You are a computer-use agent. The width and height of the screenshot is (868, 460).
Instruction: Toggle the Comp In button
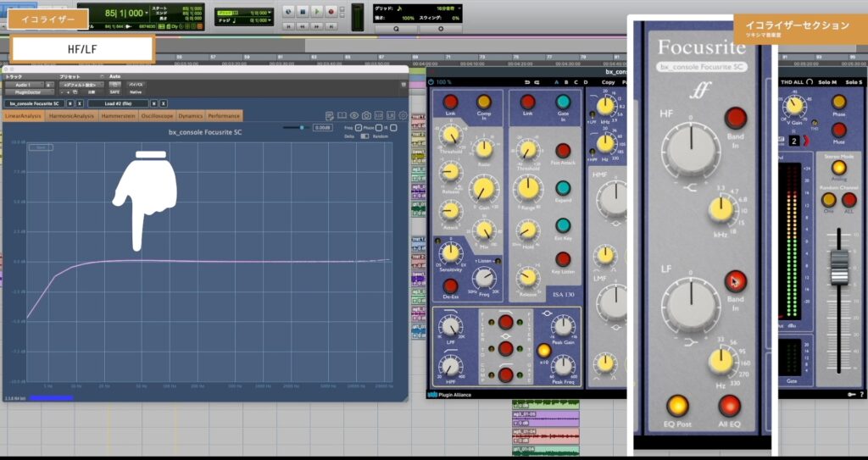coord(484,102)
